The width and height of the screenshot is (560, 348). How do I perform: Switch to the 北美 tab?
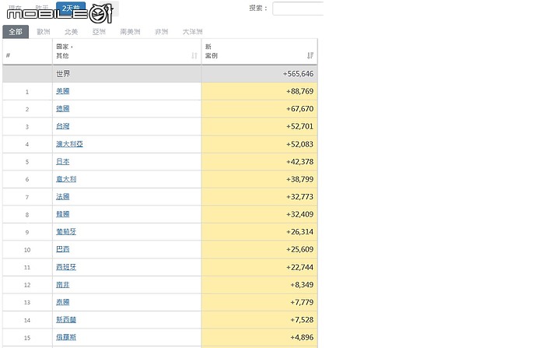point(72,32)
